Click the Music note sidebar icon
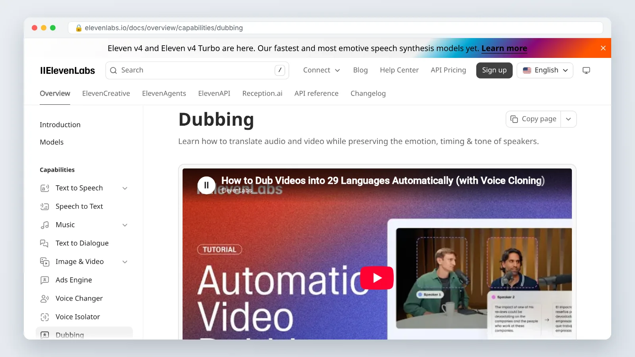 (44, 225)
